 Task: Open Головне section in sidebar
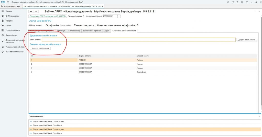pos(9,11)
